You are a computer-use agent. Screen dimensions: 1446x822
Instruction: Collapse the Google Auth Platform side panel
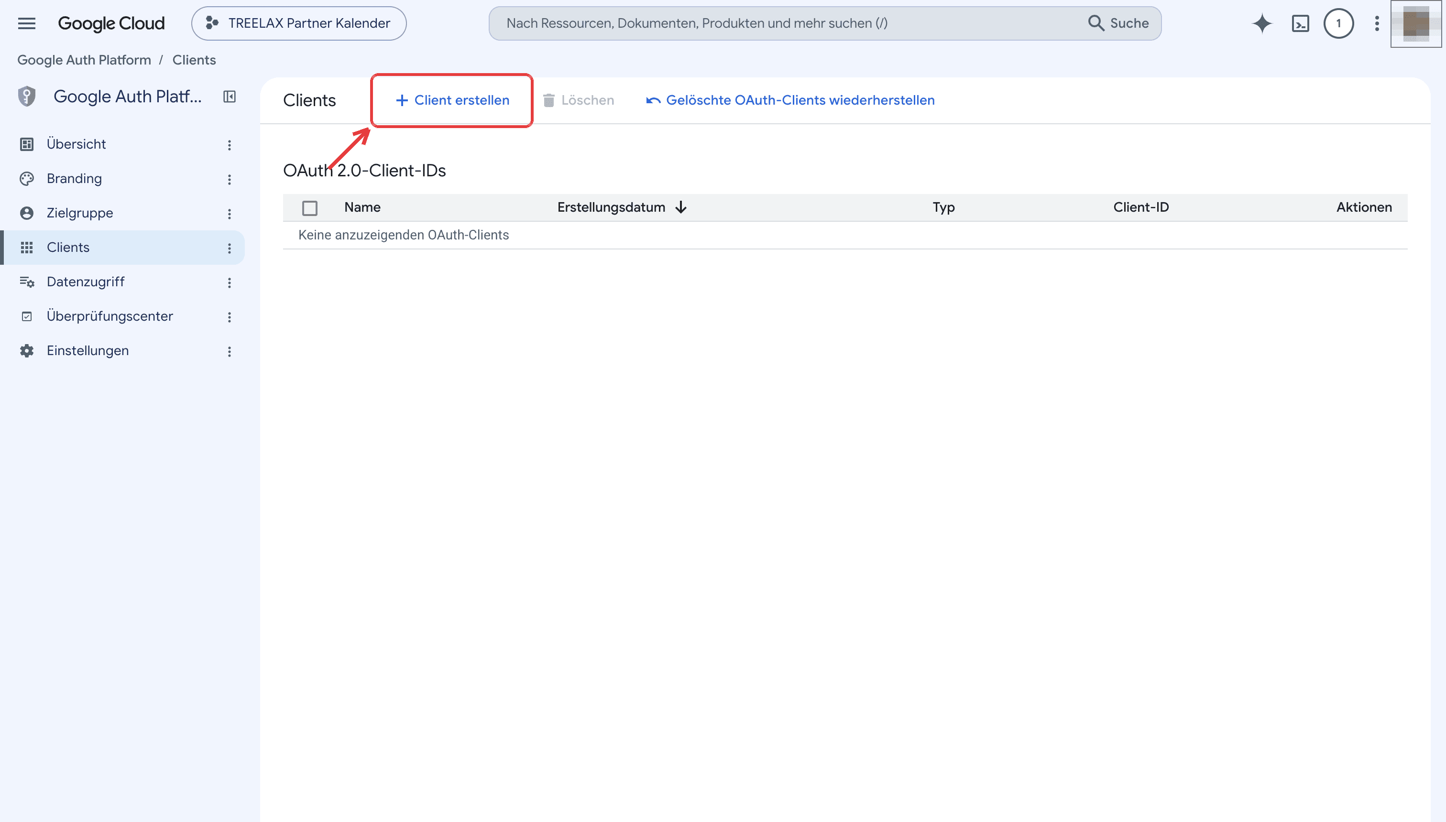pyautogui.click(x=230, y=97)
